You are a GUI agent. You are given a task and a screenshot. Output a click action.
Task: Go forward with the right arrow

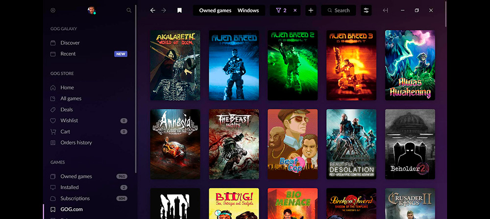[x=164, y=10]
